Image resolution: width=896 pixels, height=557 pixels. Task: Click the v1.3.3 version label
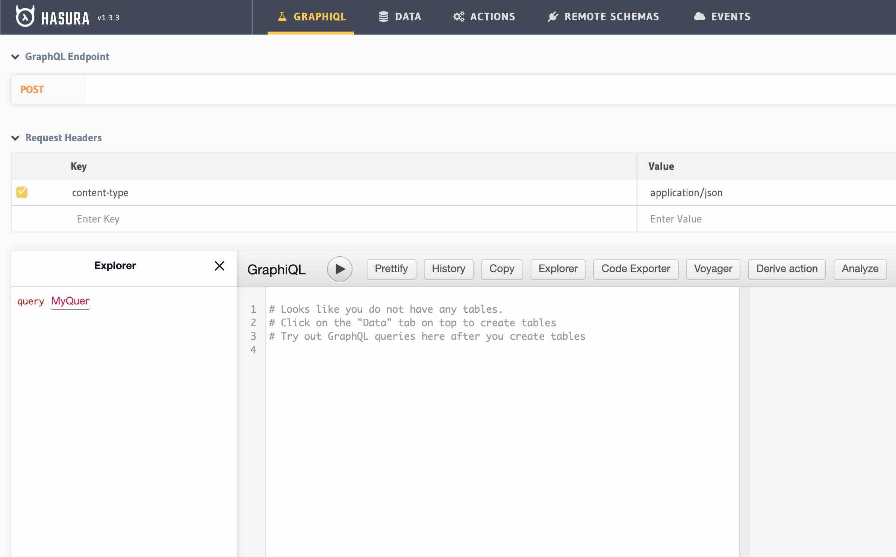point(108,18)
